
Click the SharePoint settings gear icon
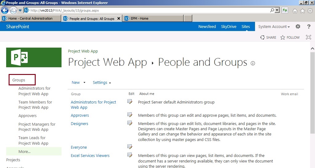[298, 27]
